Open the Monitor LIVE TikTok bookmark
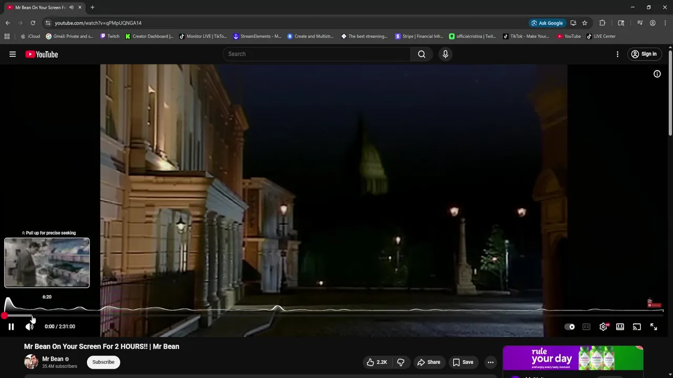The image size is (673, 378). click(203, 36)
